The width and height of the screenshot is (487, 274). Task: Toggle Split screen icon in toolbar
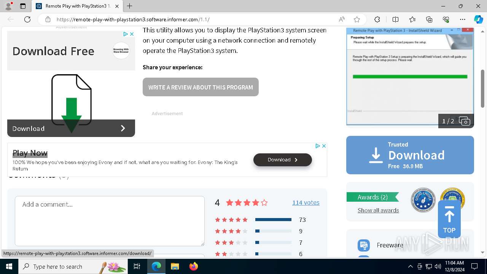coord(395,19)
